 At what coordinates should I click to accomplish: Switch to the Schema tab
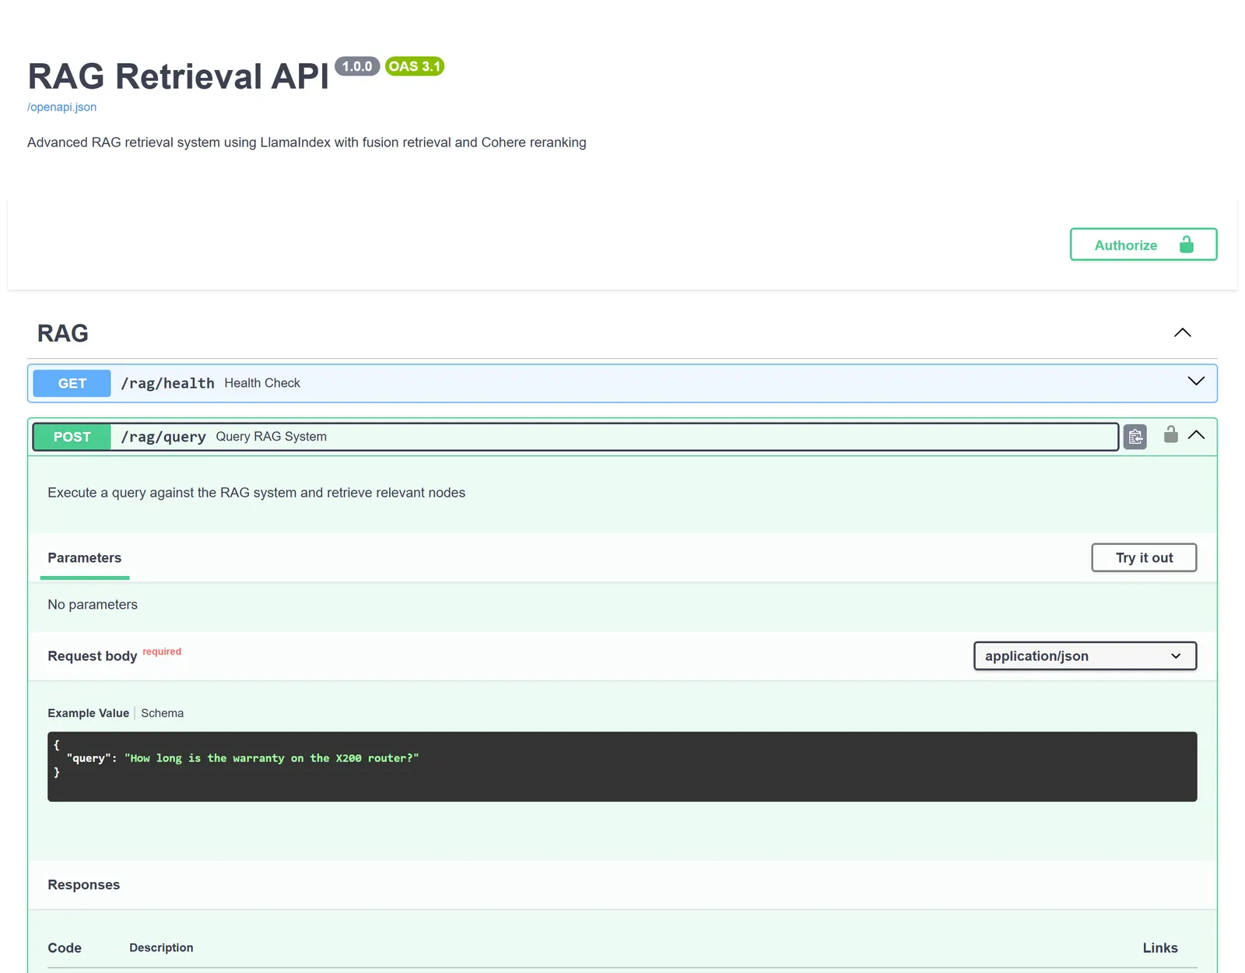point(162,713)
